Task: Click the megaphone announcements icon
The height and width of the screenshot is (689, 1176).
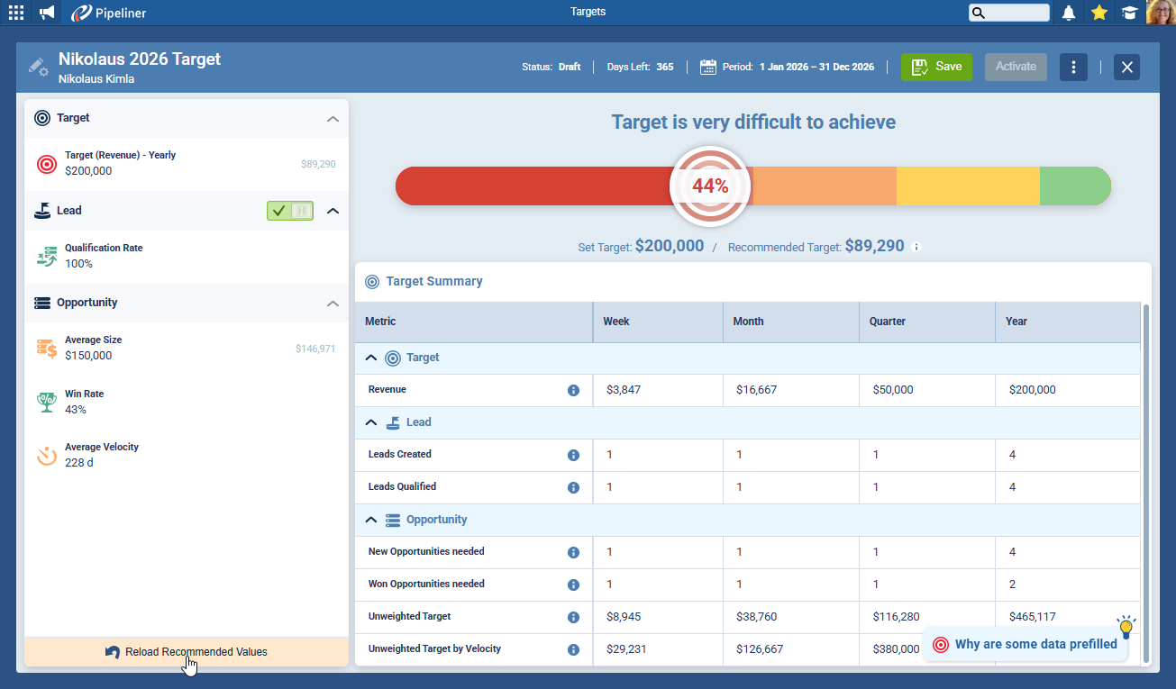Action: 47,13
